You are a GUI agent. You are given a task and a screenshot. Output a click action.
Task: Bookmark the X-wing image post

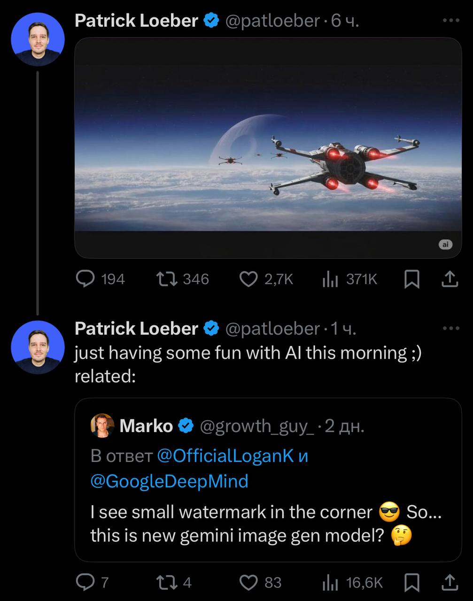tap(412, 279)
